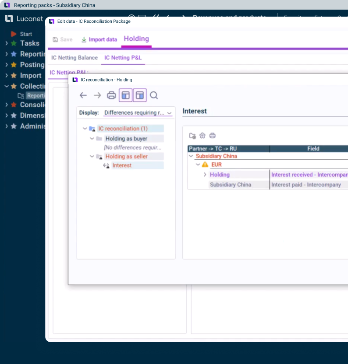
Task: Print from the IC reconciliation main toolbar
Action: click(x=111, y=95)
